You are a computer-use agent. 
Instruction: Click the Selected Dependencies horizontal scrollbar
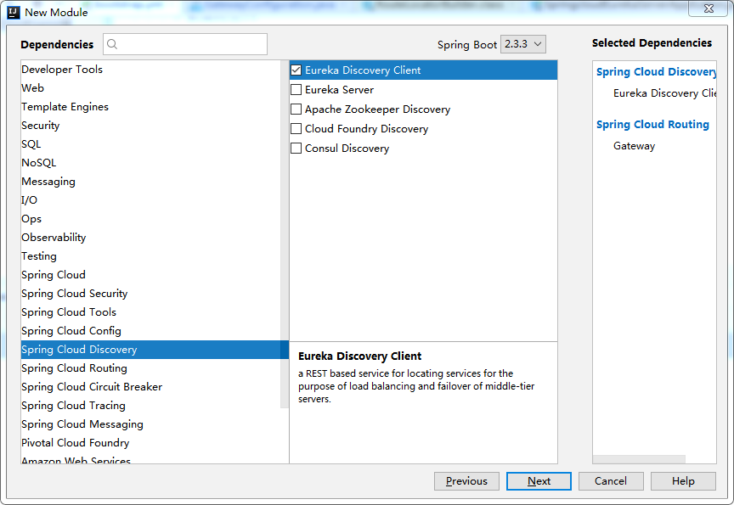639,459
